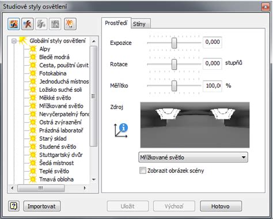Collapse the Globální styly osvětlení tree node

[14, 41]
